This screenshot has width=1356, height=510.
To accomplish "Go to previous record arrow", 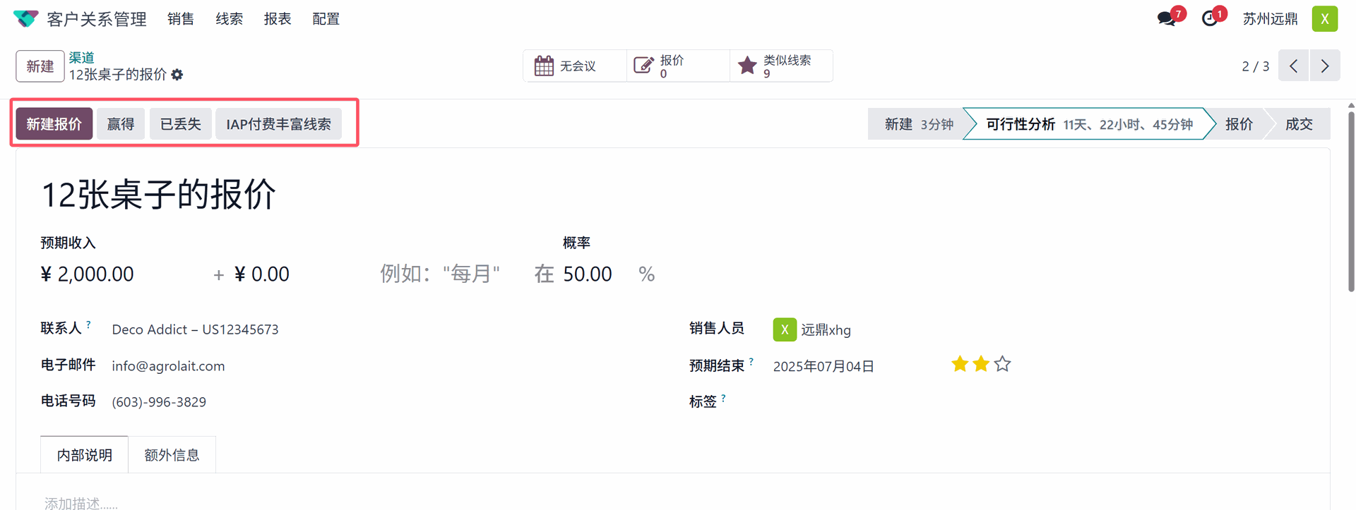I will (1294, 66).
